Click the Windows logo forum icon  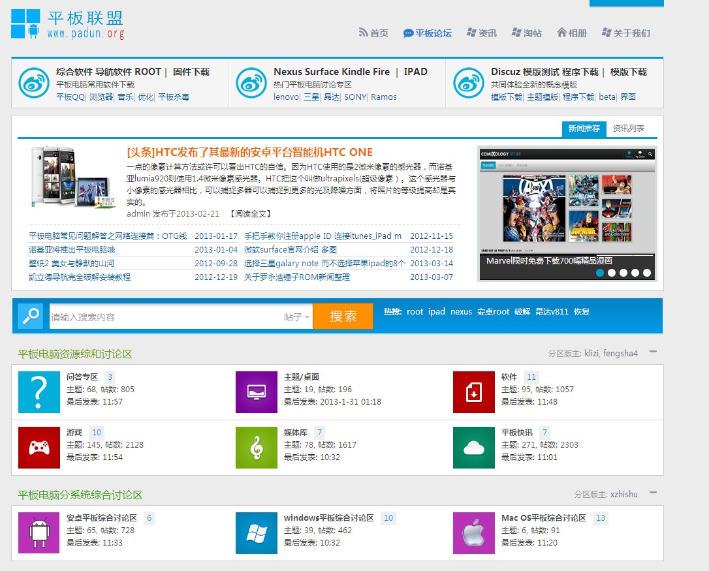(x=256, y=532)
